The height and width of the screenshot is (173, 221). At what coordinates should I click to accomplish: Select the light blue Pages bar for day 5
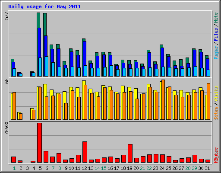point(40,67)
